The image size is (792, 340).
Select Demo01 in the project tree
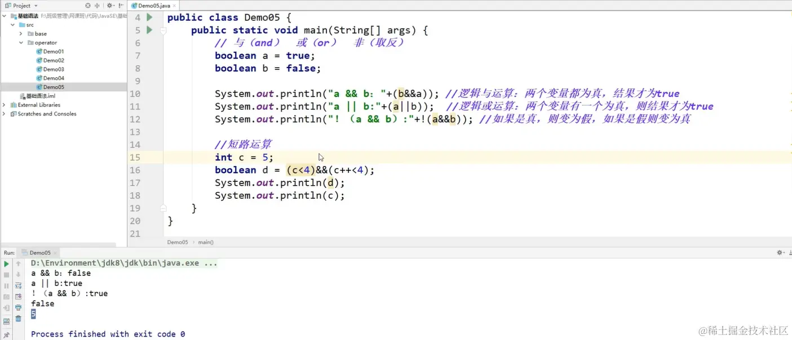[50, 51]
